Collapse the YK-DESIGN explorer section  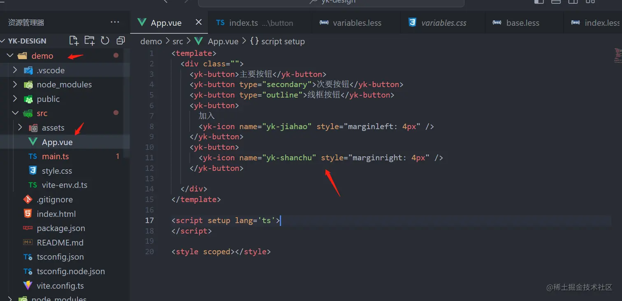coord(3,41)
